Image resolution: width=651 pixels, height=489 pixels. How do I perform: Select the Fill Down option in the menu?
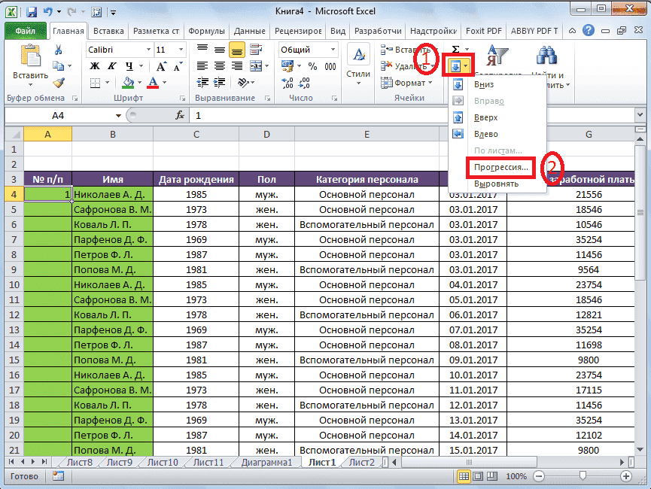pos(484,84)
